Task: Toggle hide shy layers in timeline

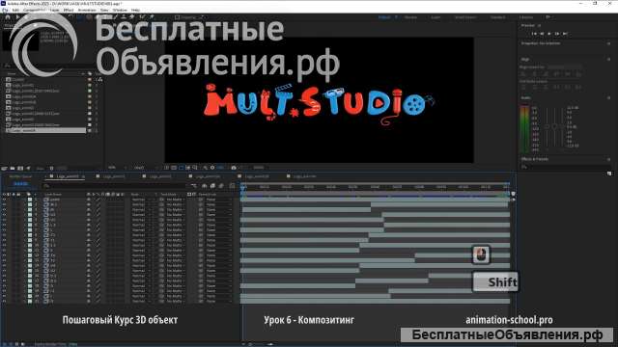Action: point(204,186)
